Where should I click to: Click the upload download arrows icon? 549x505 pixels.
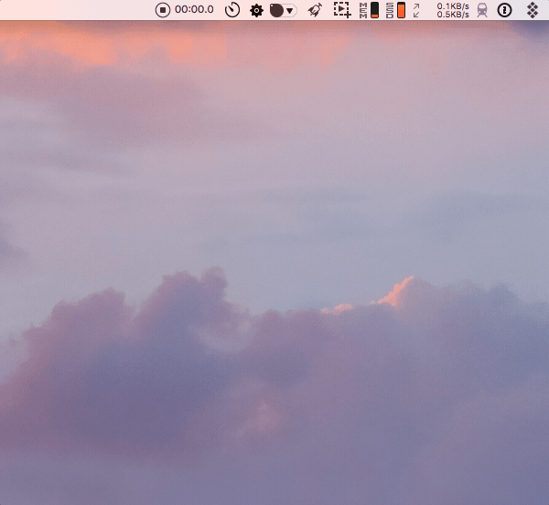pyautogui.click(x=416, y=10)
